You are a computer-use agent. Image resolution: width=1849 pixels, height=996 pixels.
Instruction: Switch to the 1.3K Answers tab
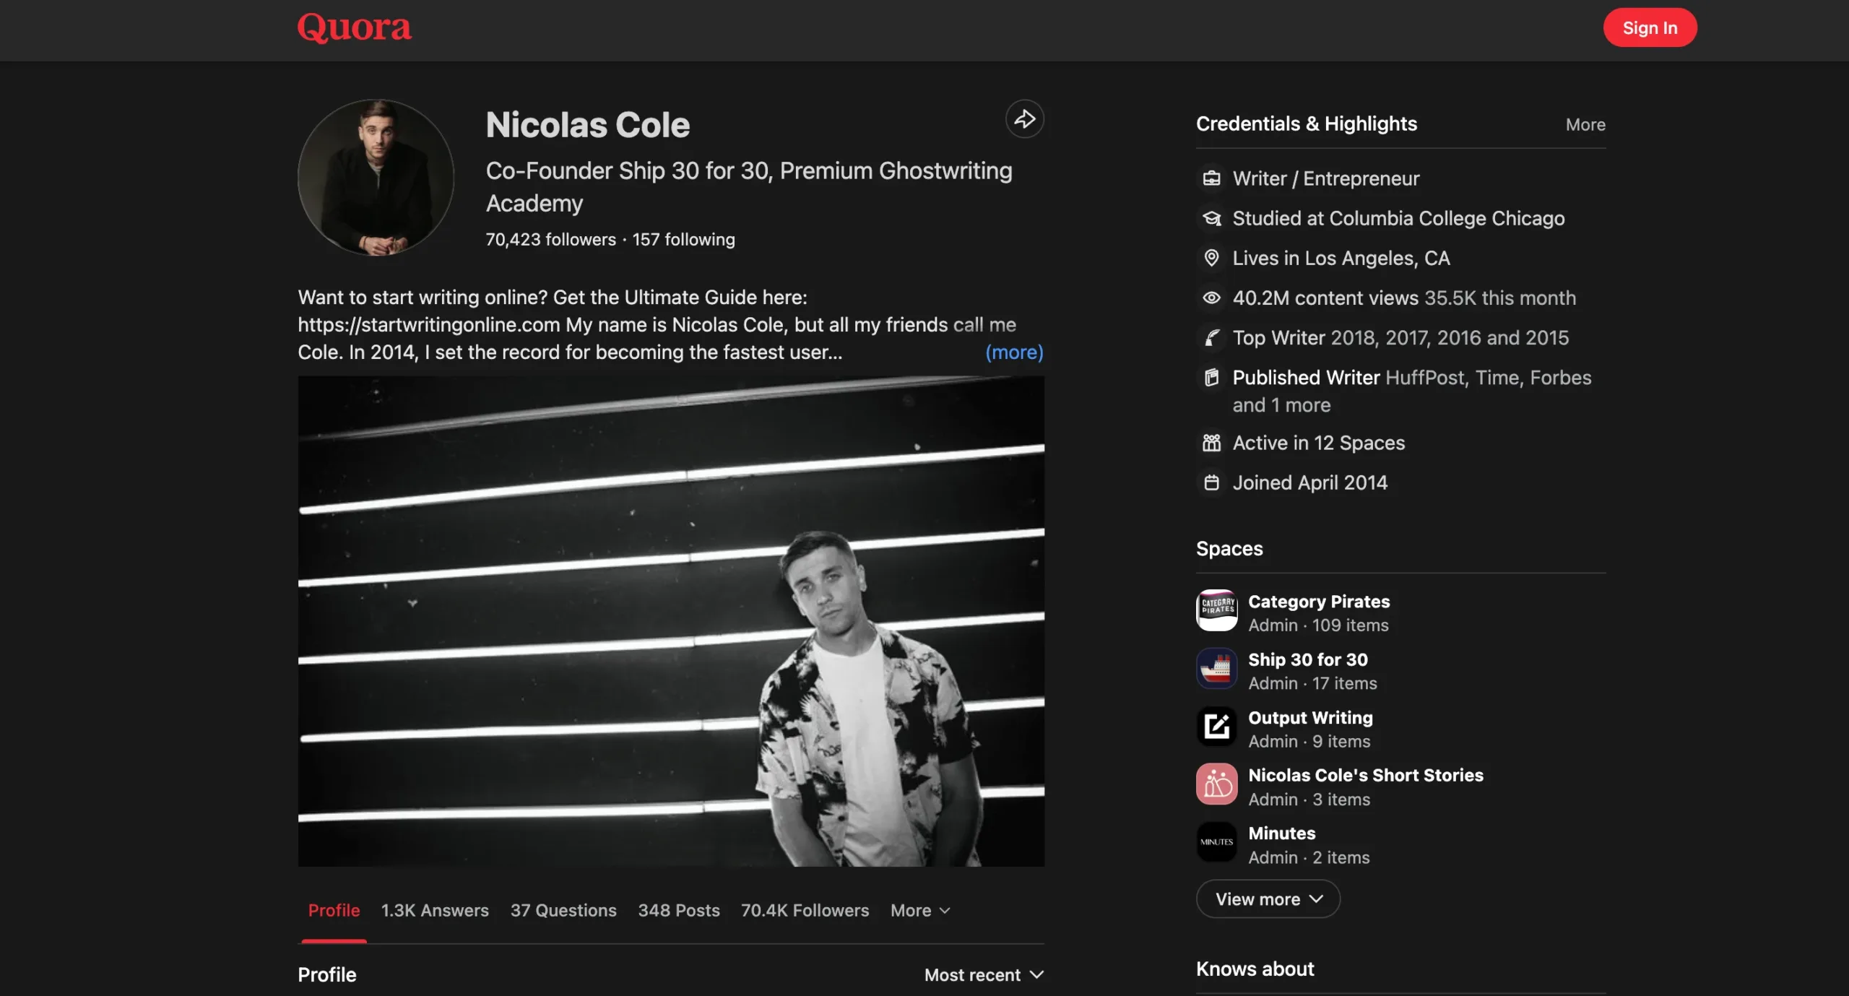point(435,911)
